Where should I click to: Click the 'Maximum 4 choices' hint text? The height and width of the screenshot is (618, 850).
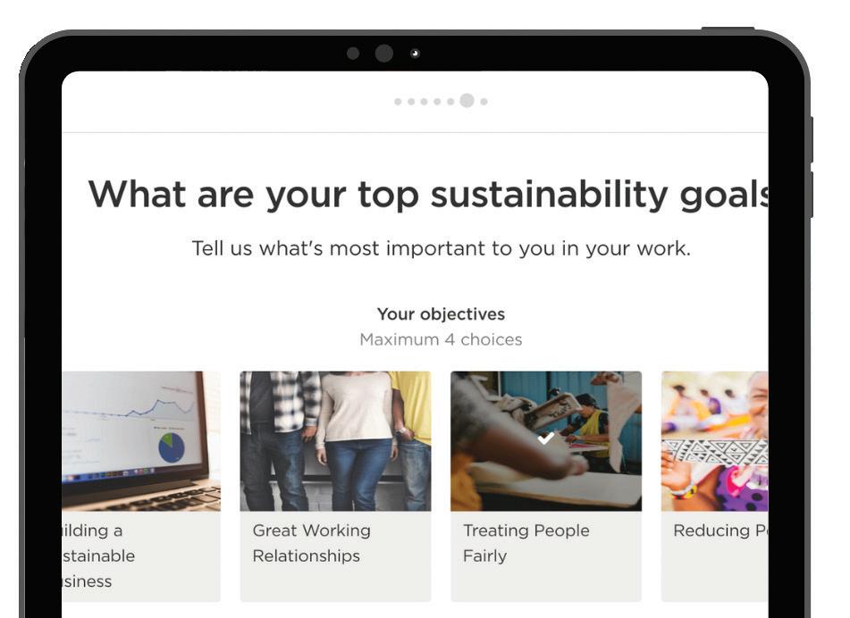click(x=441, y=339)
